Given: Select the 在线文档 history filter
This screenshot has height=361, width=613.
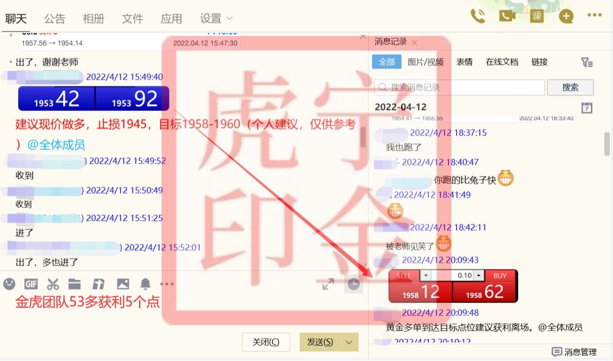Looking at the screenshot, I should pos(502,62).
